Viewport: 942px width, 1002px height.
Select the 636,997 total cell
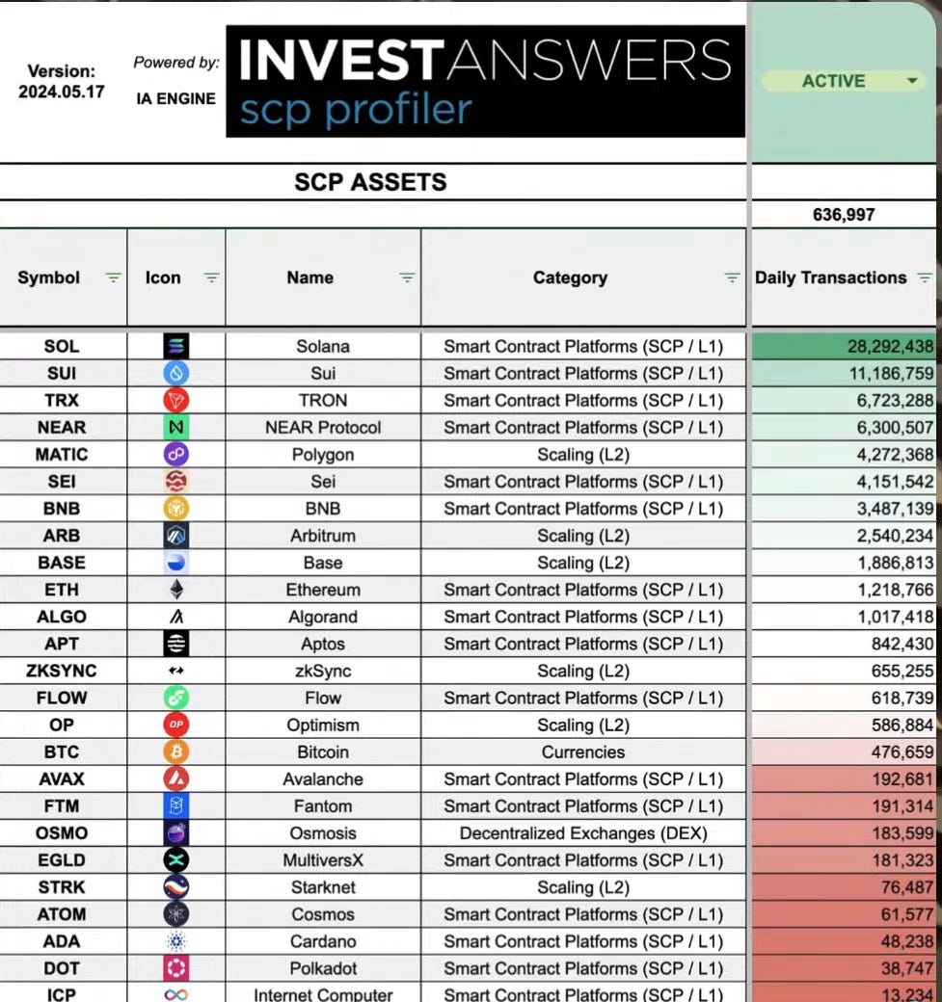point(845,215)
